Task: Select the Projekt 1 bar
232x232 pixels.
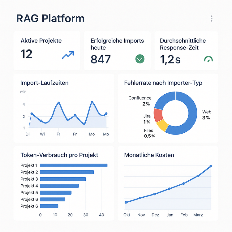Action: (x=74, y=165)
